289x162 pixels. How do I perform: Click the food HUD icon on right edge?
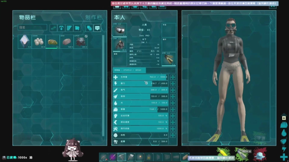pos(283,142)
